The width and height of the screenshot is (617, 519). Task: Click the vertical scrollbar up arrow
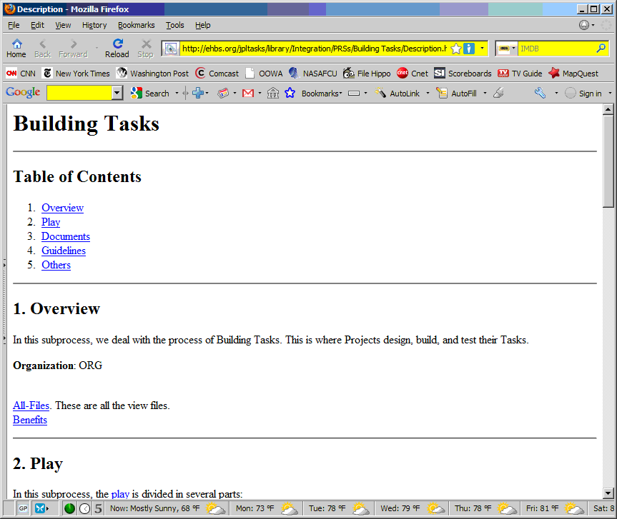(608, 109)
